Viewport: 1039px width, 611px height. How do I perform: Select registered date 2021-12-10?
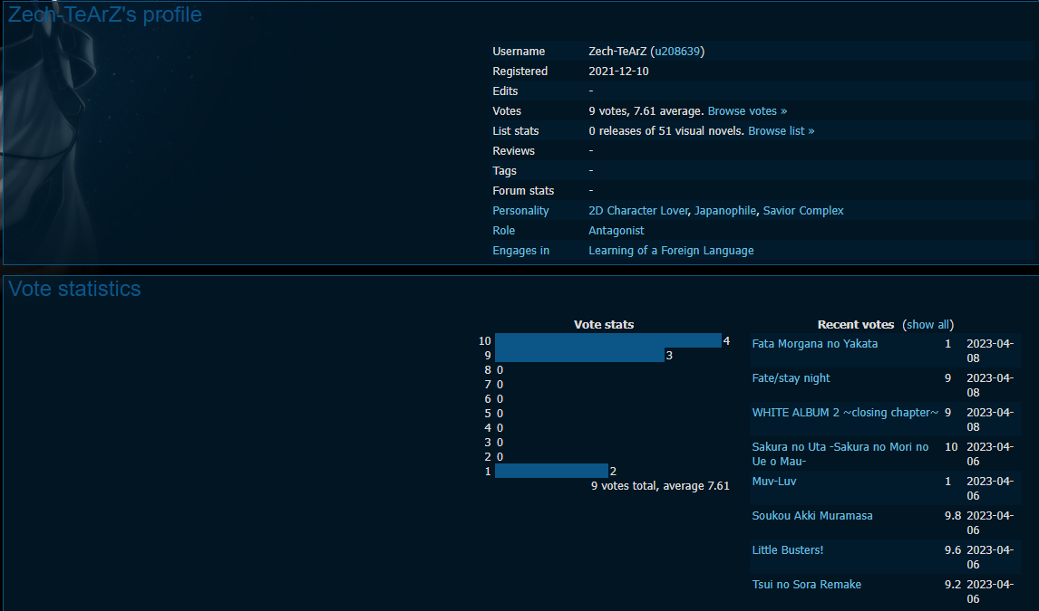coord(618,72)
